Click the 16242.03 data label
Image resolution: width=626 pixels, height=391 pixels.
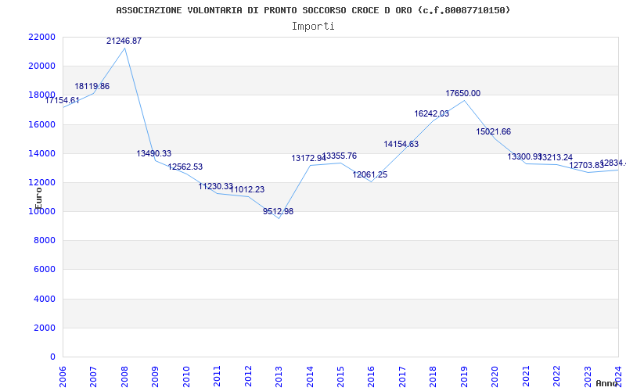432,113
